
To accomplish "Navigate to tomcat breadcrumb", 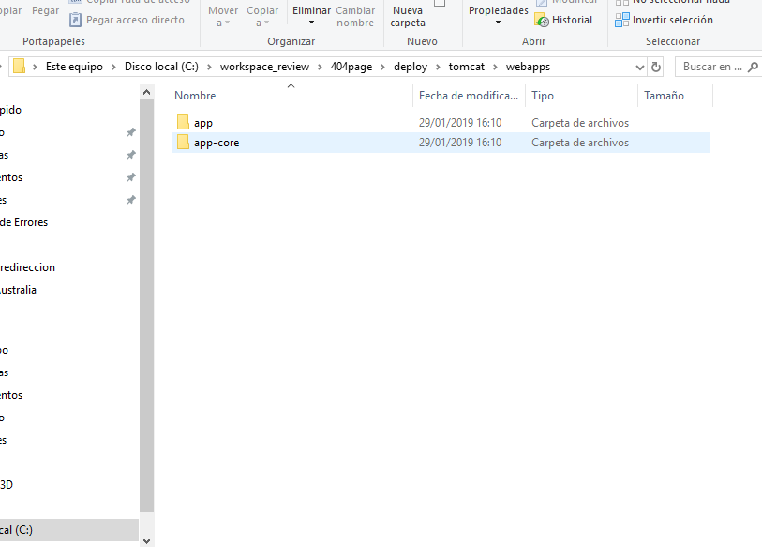I will tap(467, 67).
